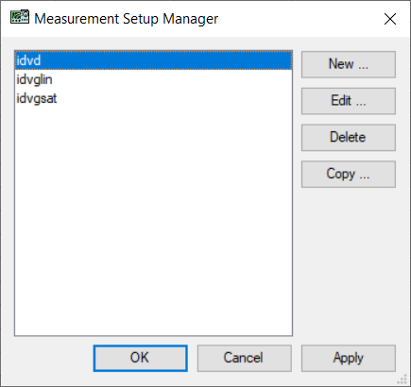Create a setup with New ...
Screen dimensions: 411x387
tap(349, 64)
